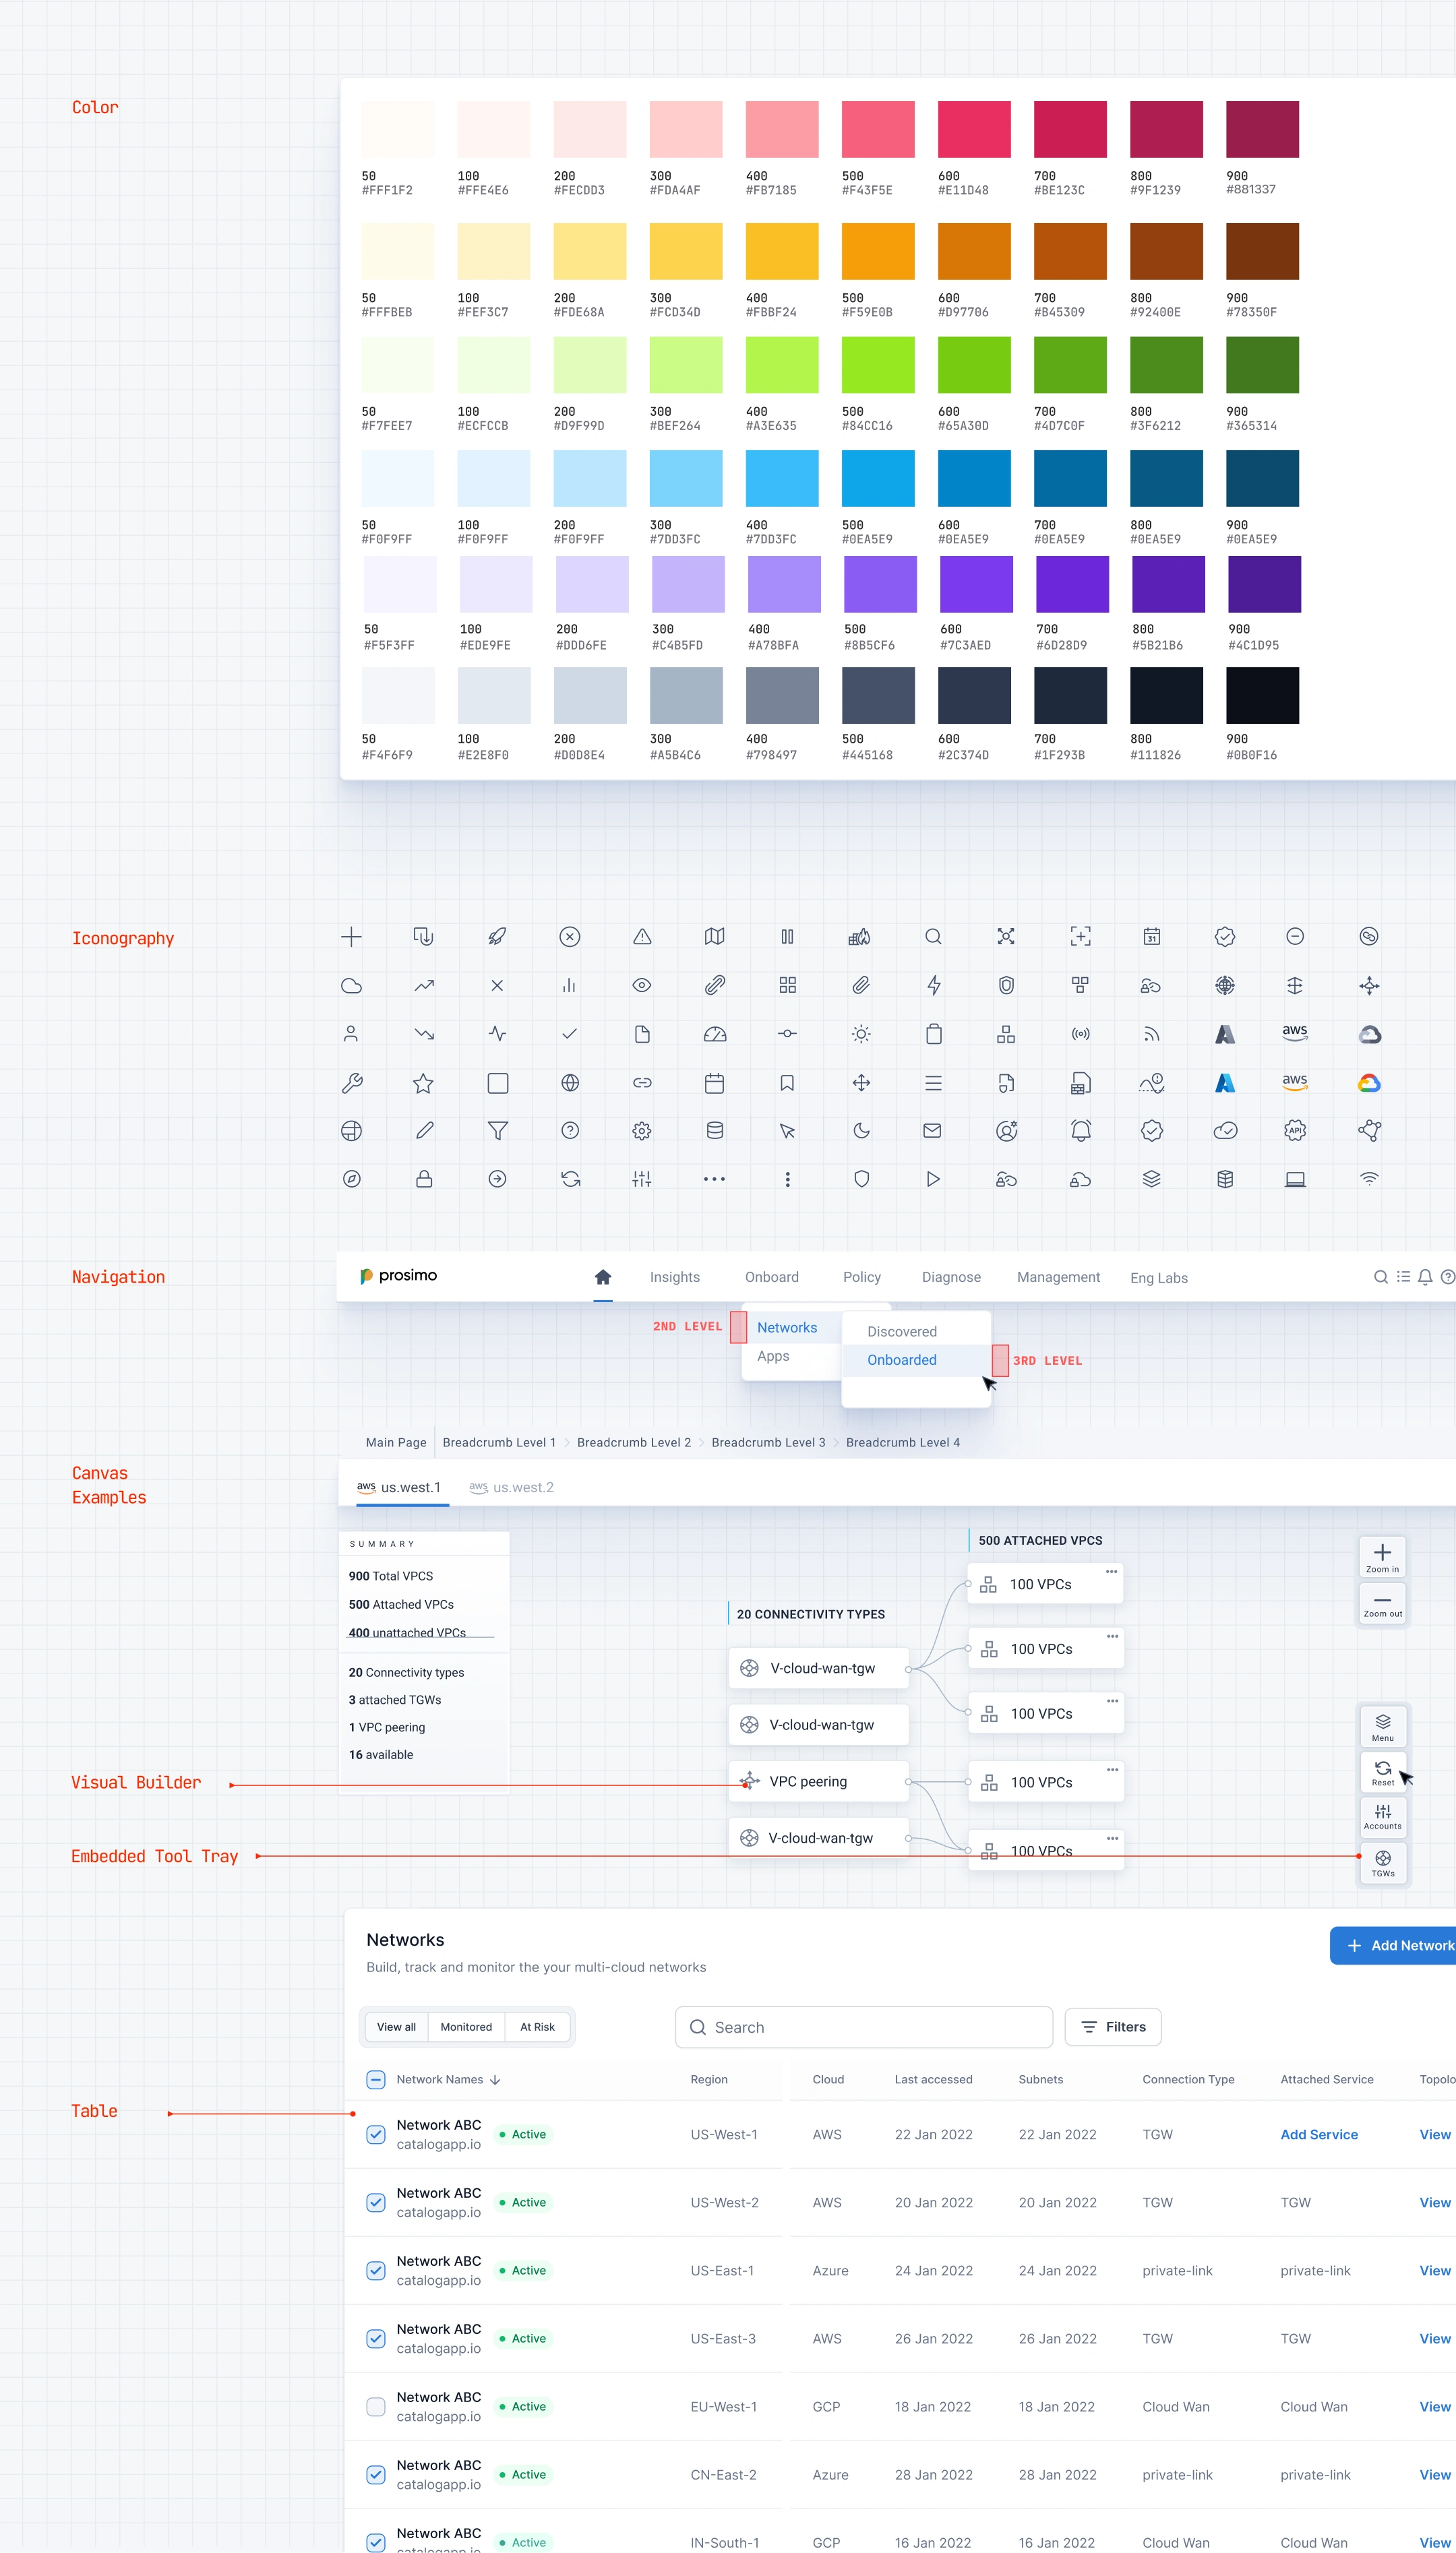Sort by the Network Names arrow
The height and width of the screenshot is (2553, 1456).
pos(495,2079)
